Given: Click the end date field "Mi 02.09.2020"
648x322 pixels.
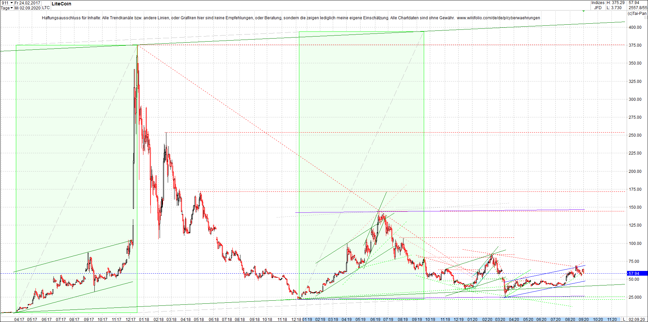Looking at the screenshot, I should (x=27, y=8).
